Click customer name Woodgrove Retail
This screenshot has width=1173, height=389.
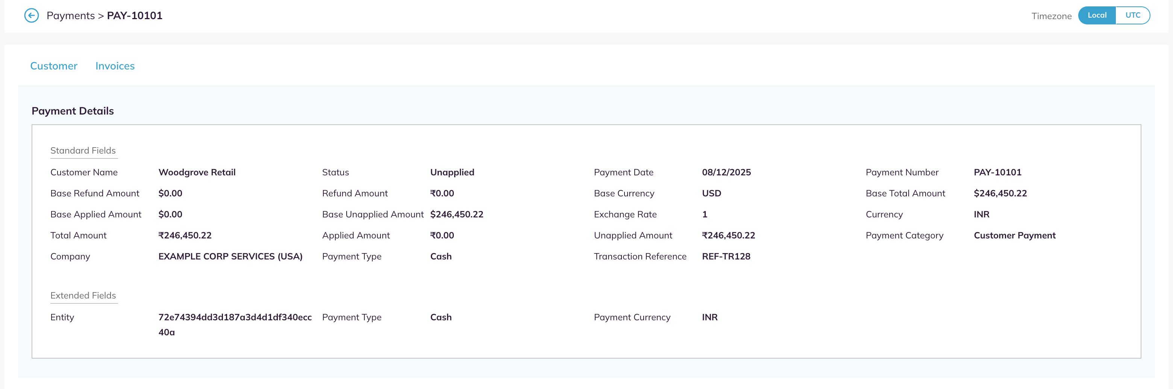point(197,172)
